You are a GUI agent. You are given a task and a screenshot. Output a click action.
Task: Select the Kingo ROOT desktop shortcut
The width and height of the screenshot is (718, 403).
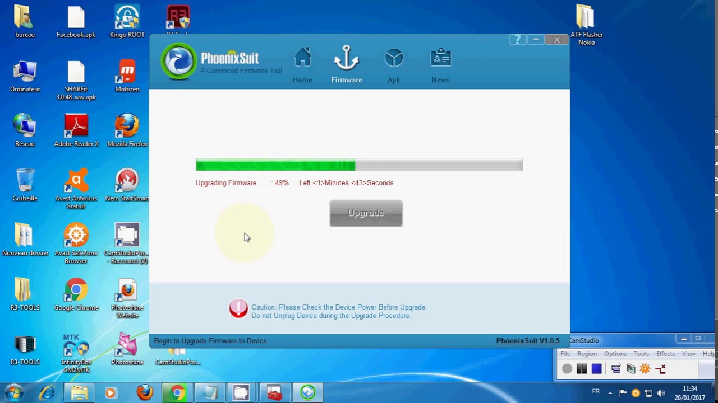coord(127,22)
